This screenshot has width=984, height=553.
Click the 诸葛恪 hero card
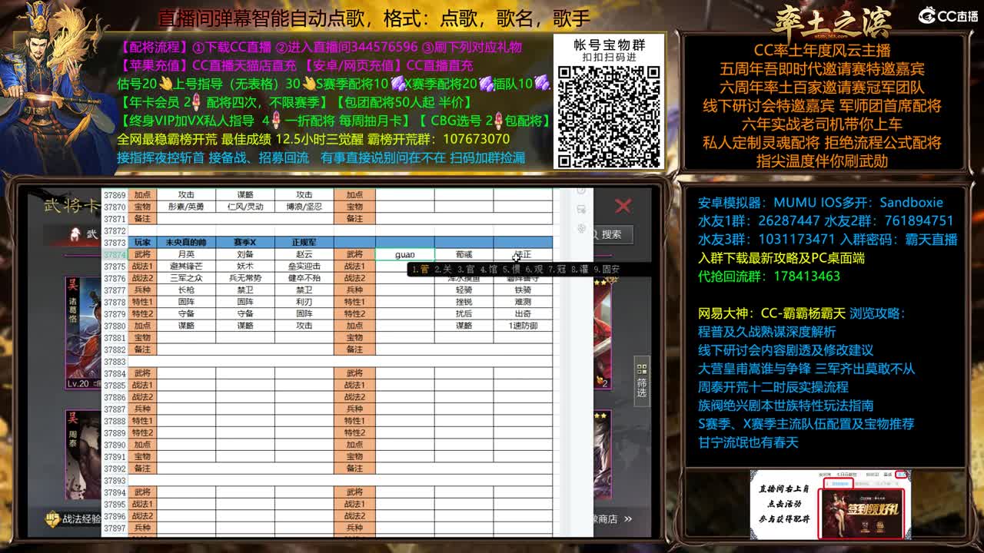[82, 334]
